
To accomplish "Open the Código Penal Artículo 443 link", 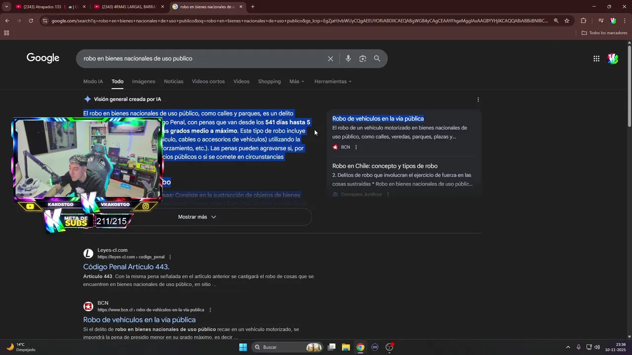I will (x=126, y=267).
